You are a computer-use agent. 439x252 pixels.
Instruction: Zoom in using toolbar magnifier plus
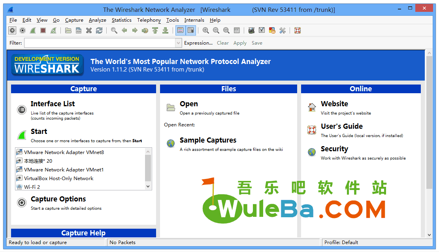click(x=206, y=30)
